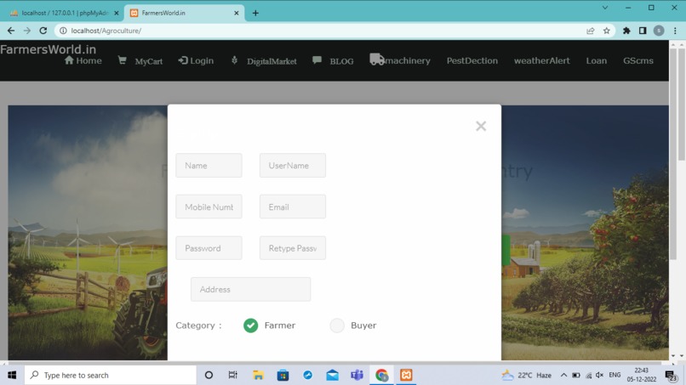Screen dimensions: 686x385
Task: Show hidden system tray icons
Action: click(x=563, y=375)
